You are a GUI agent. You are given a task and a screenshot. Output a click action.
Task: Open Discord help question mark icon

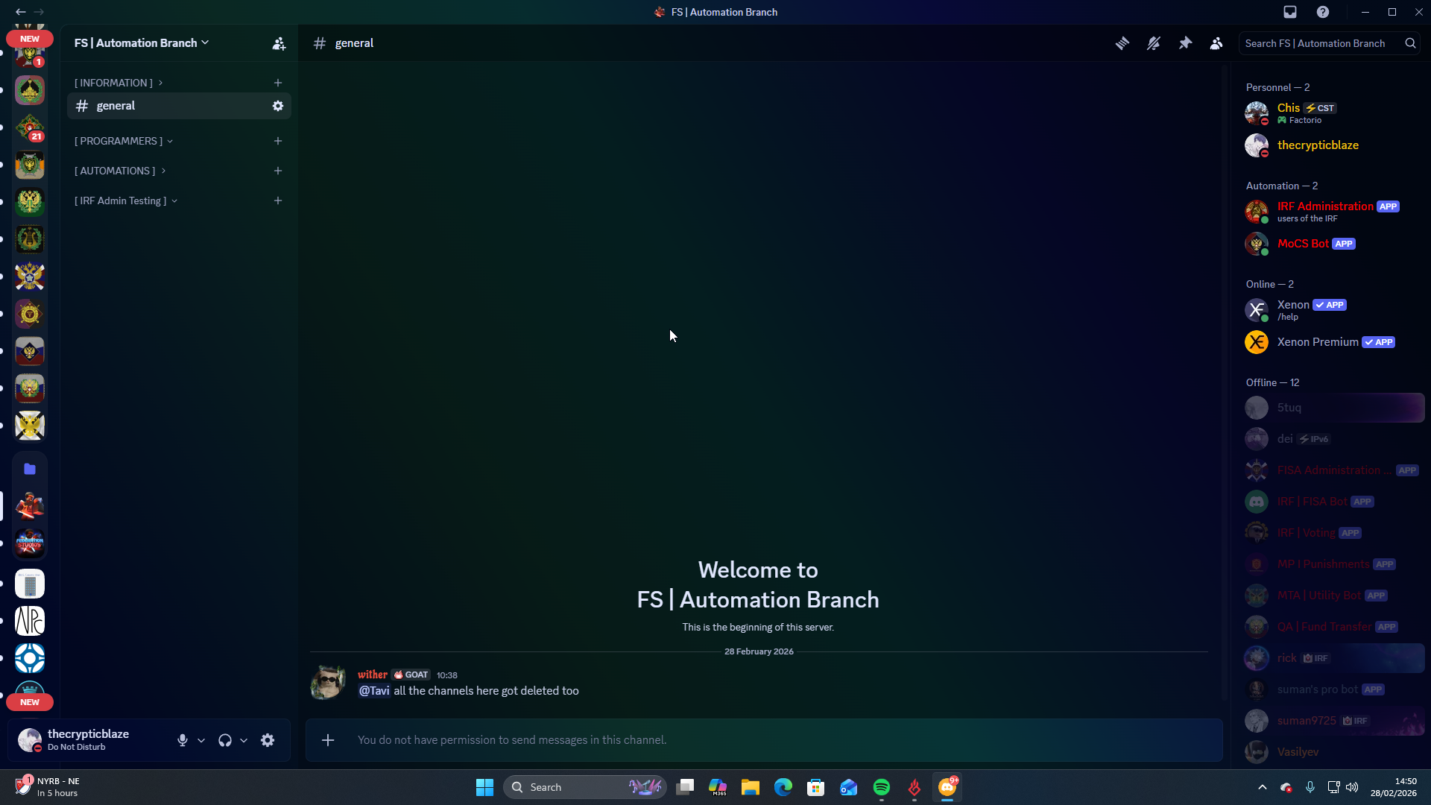(1323, 12)
